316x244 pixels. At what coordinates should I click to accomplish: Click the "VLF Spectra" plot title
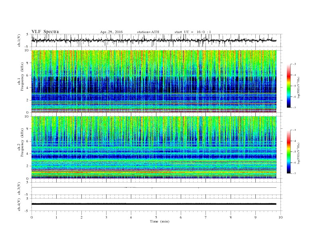tap(45, 31)
